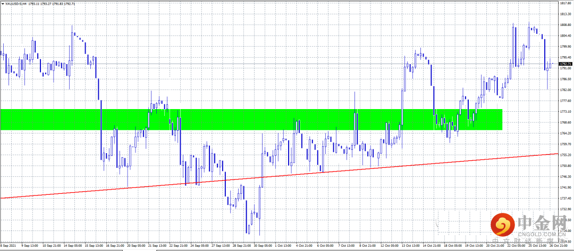Open the chart dropdown arrow beside XAUUSD-S
This screenshot has width=574, height=251.
tap(3, 3)
